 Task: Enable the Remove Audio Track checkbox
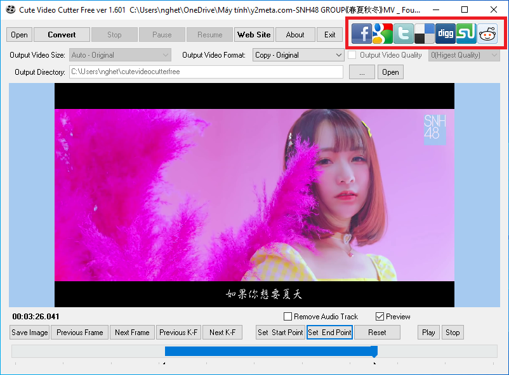(x=288, y=317)
